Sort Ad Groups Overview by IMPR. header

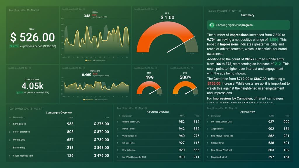click(182, 116)
